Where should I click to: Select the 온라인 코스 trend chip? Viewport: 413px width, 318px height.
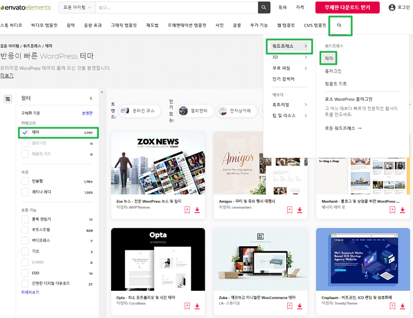pos(140,111)
